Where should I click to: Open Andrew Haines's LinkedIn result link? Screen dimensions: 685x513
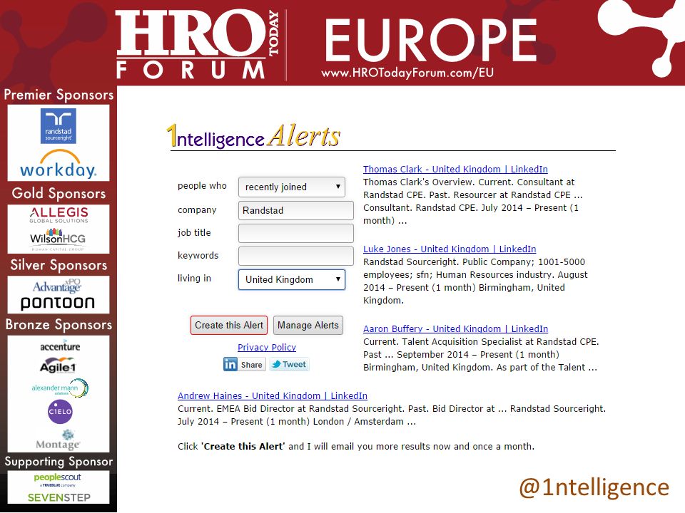click(273, 395)
